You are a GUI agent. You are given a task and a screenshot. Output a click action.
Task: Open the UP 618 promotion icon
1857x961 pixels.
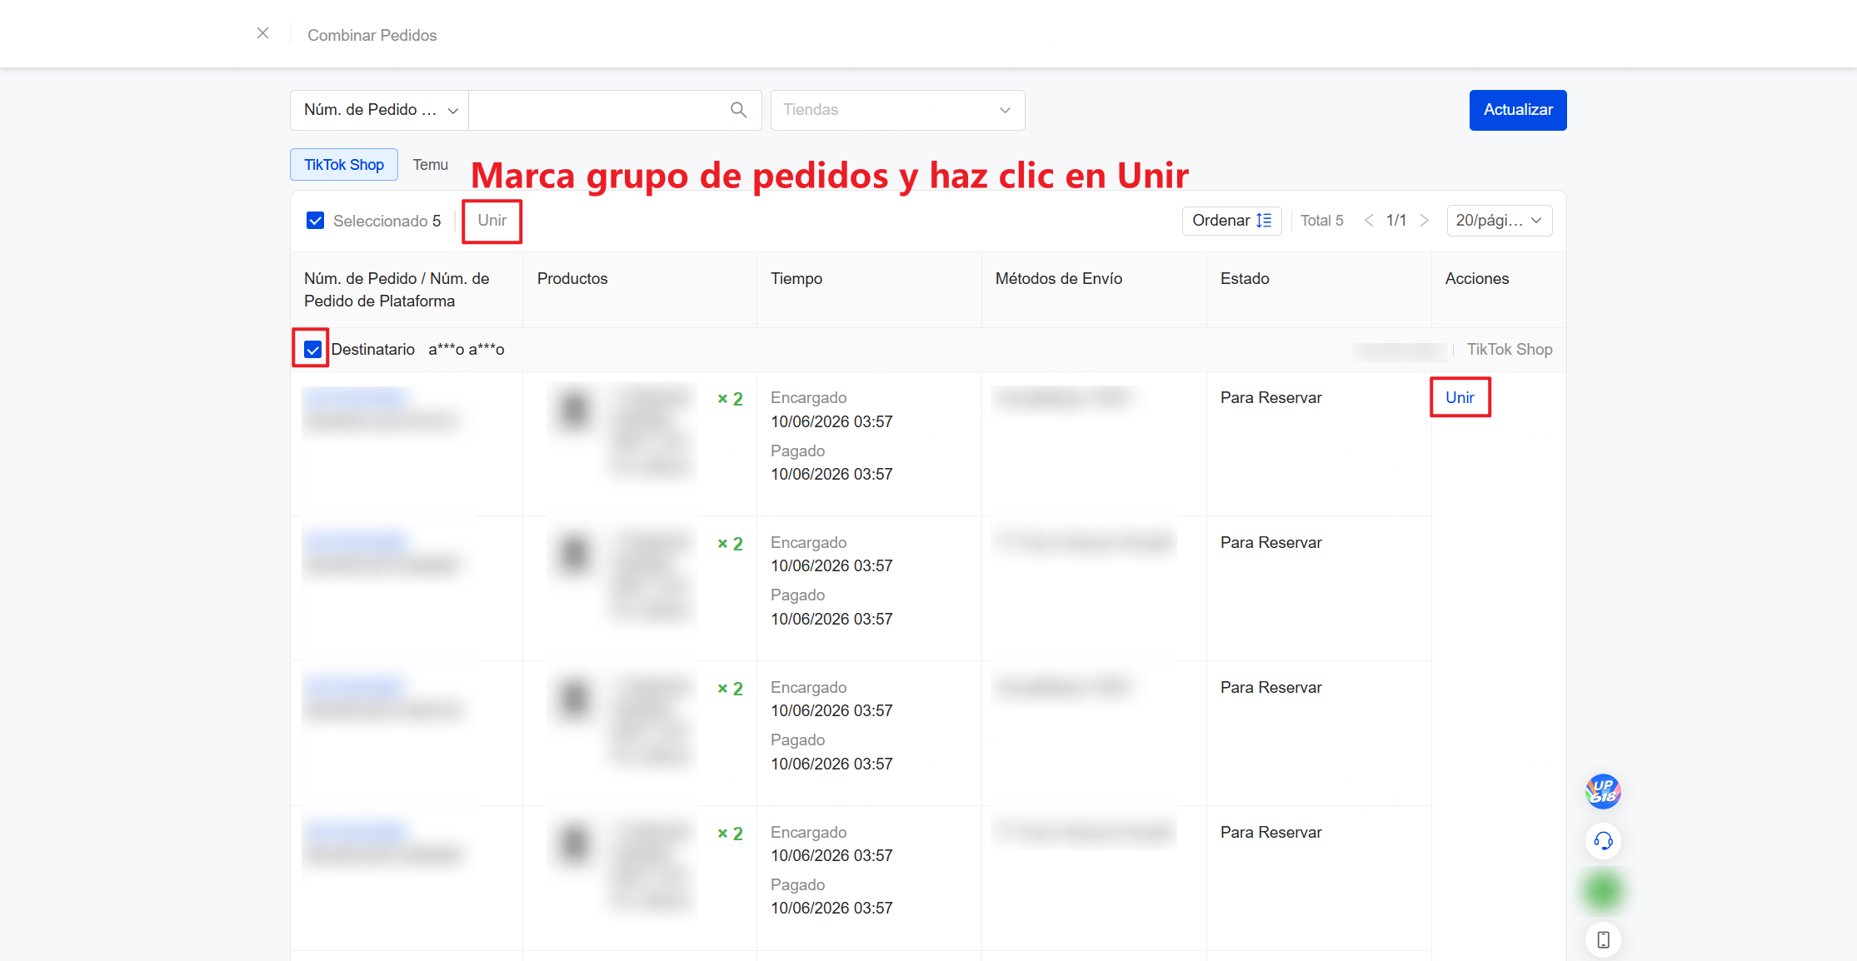(1603, 791)
